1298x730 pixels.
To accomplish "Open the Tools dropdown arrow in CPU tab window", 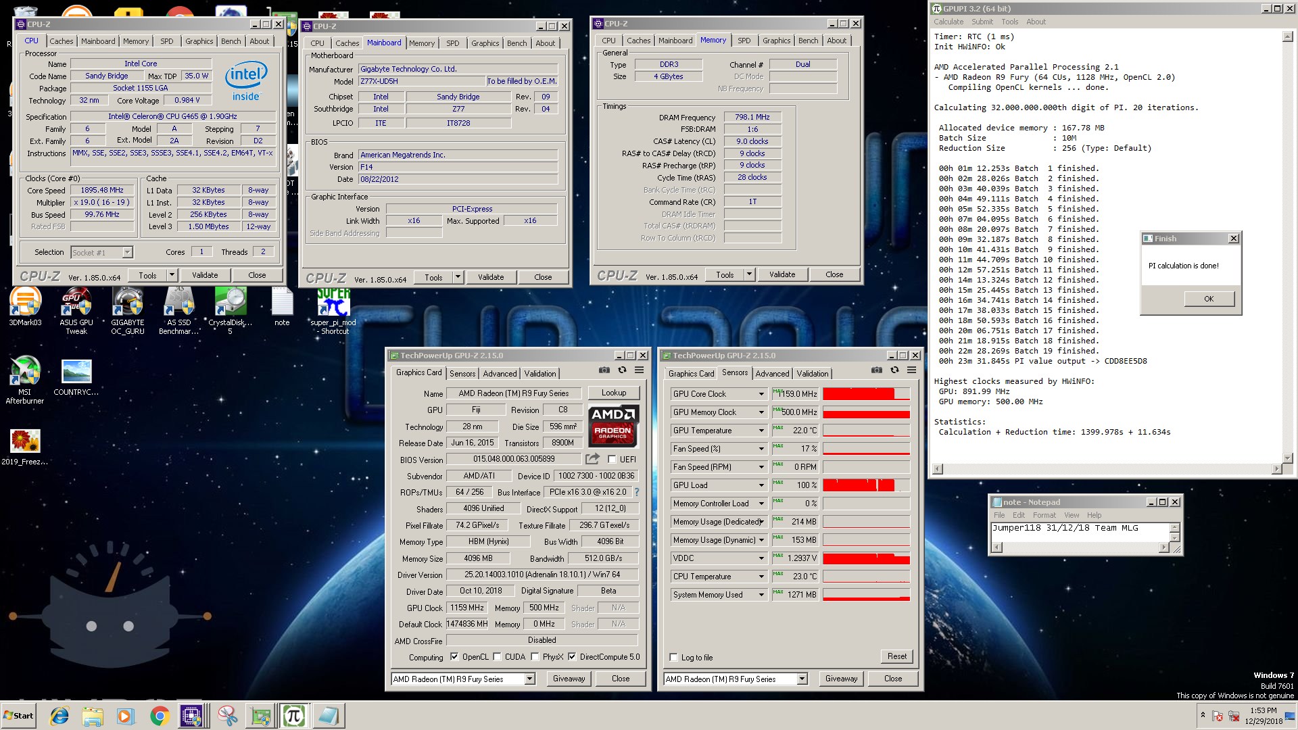I will pos(172,275).
